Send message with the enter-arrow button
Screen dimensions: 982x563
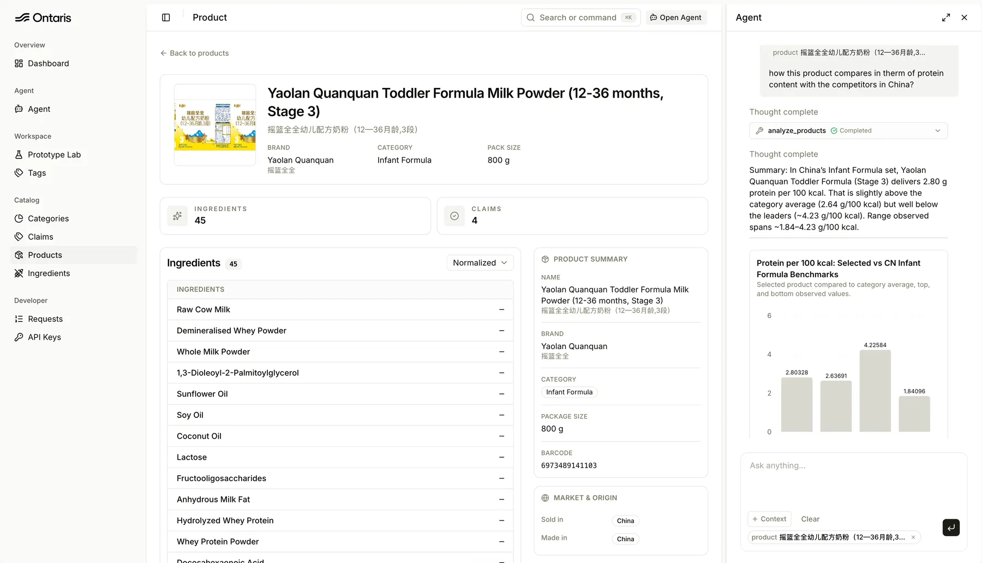(951, 528)
